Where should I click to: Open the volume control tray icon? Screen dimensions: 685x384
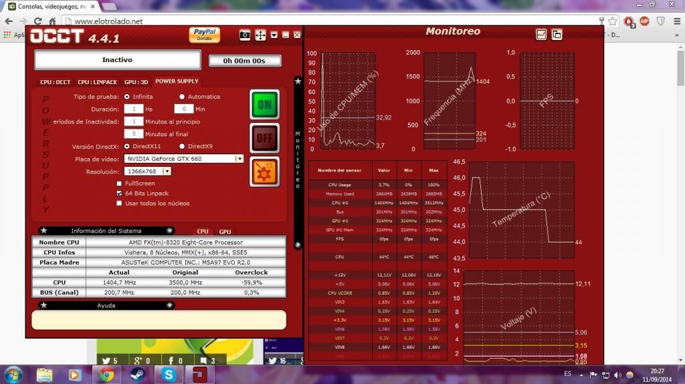617,375
